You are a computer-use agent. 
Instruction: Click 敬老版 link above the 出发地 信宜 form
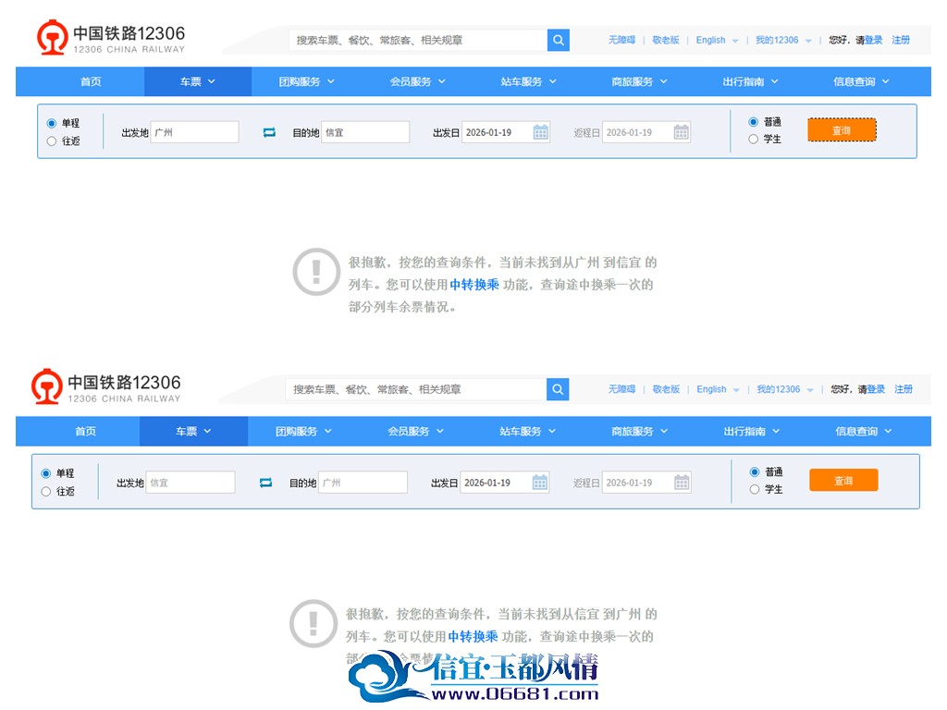coord(666,389)
